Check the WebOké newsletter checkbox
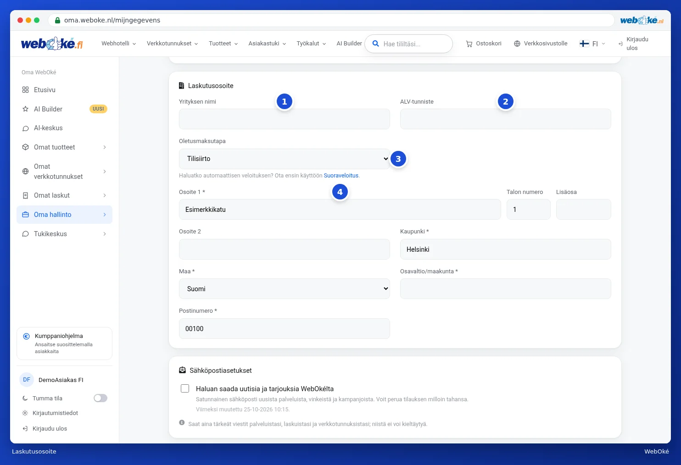 tap(185, 388)
